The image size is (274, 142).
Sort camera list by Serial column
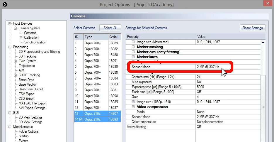tap(115, 37)
